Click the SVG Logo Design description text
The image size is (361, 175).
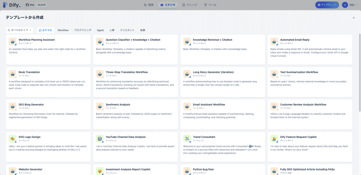pyautogui.click(x=47, y=148)
